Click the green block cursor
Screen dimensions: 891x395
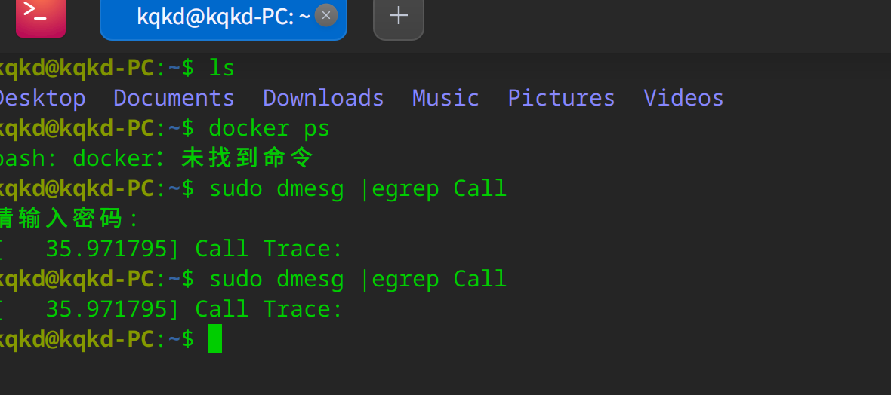[x=215, y=339]
